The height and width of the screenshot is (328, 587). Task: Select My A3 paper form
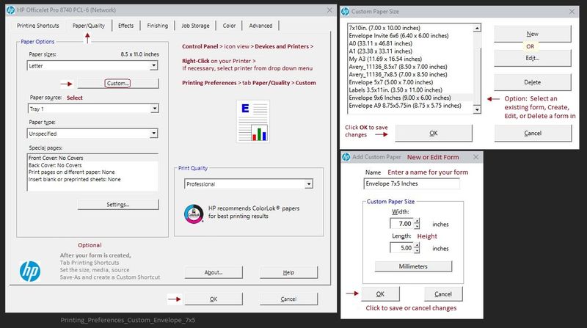pos(410,59)
